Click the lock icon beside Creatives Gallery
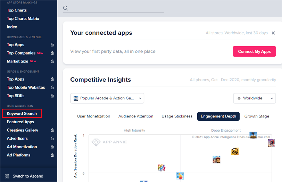The width and height of the screenshot is (282, 182). [52, 130]
